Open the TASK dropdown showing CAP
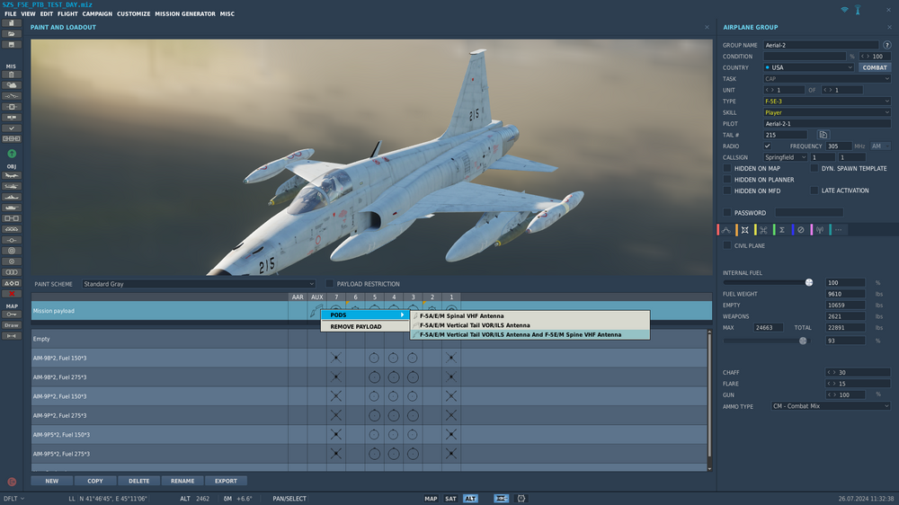This screenshot has height=505, width=899. (827, 78)
